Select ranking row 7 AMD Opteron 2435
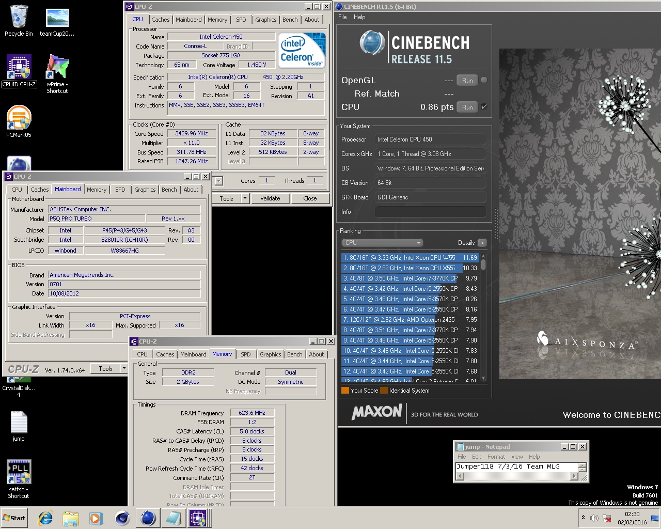 click(x=411, y=319)
